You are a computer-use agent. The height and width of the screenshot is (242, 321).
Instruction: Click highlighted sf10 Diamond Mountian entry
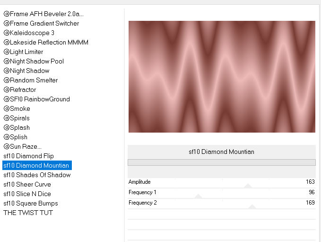36,165
